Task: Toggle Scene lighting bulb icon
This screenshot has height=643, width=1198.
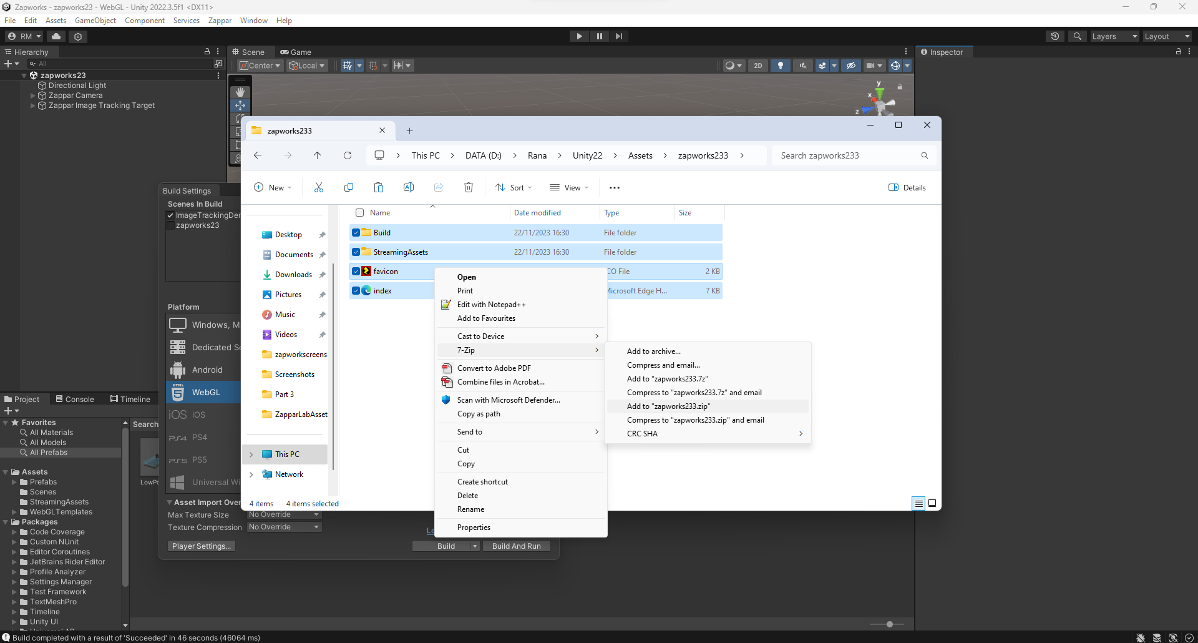Action: coord(780,66)
